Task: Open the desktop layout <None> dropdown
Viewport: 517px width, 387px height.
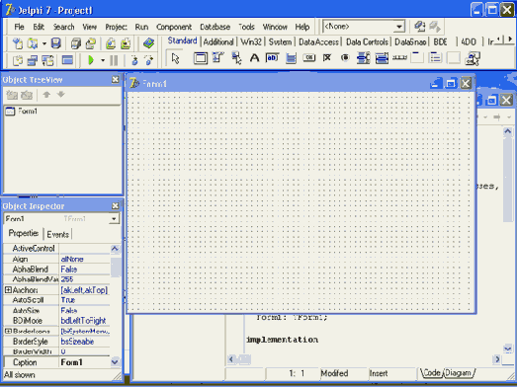Action: (399, 27)
